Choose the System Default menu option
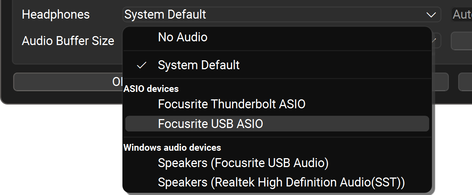Viewport: 472px width, 195px height. tap(199, 65)
